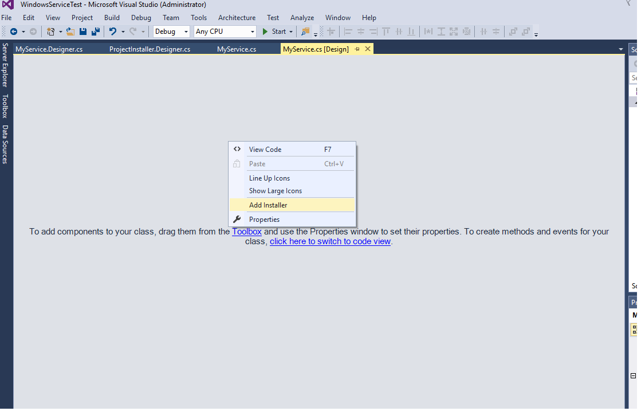Open the Project menu
This screenshot has width=641, height=411.
coord(82,18)
